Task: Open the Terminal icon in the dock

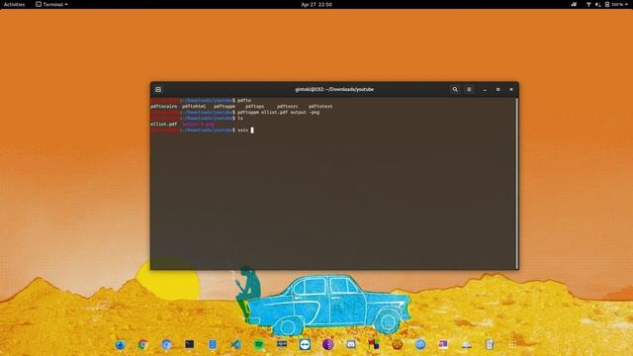Action: [x=189, y=344]
